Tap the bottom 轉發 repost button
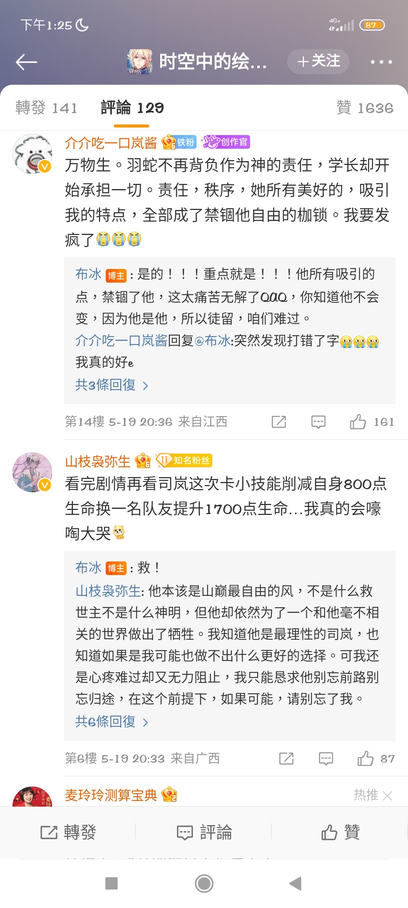Screen dimensions: 408x908 coord(68,832)
